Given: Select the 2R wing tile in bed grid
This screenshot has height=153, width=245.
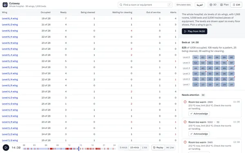Looking at the screenshot, I should 232,79.
